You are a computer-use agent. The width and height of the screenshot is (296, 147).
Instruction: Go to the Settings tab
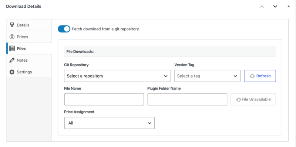29,72
